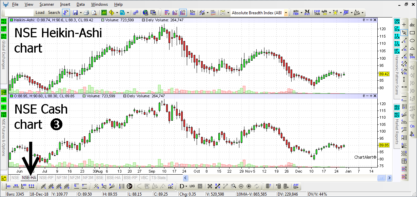This screenshot has width=417, height=197.
Task: Open the GLOBAL exchanges icon in left sidebar
Action: pyautogui.click(x=4, y=36)
